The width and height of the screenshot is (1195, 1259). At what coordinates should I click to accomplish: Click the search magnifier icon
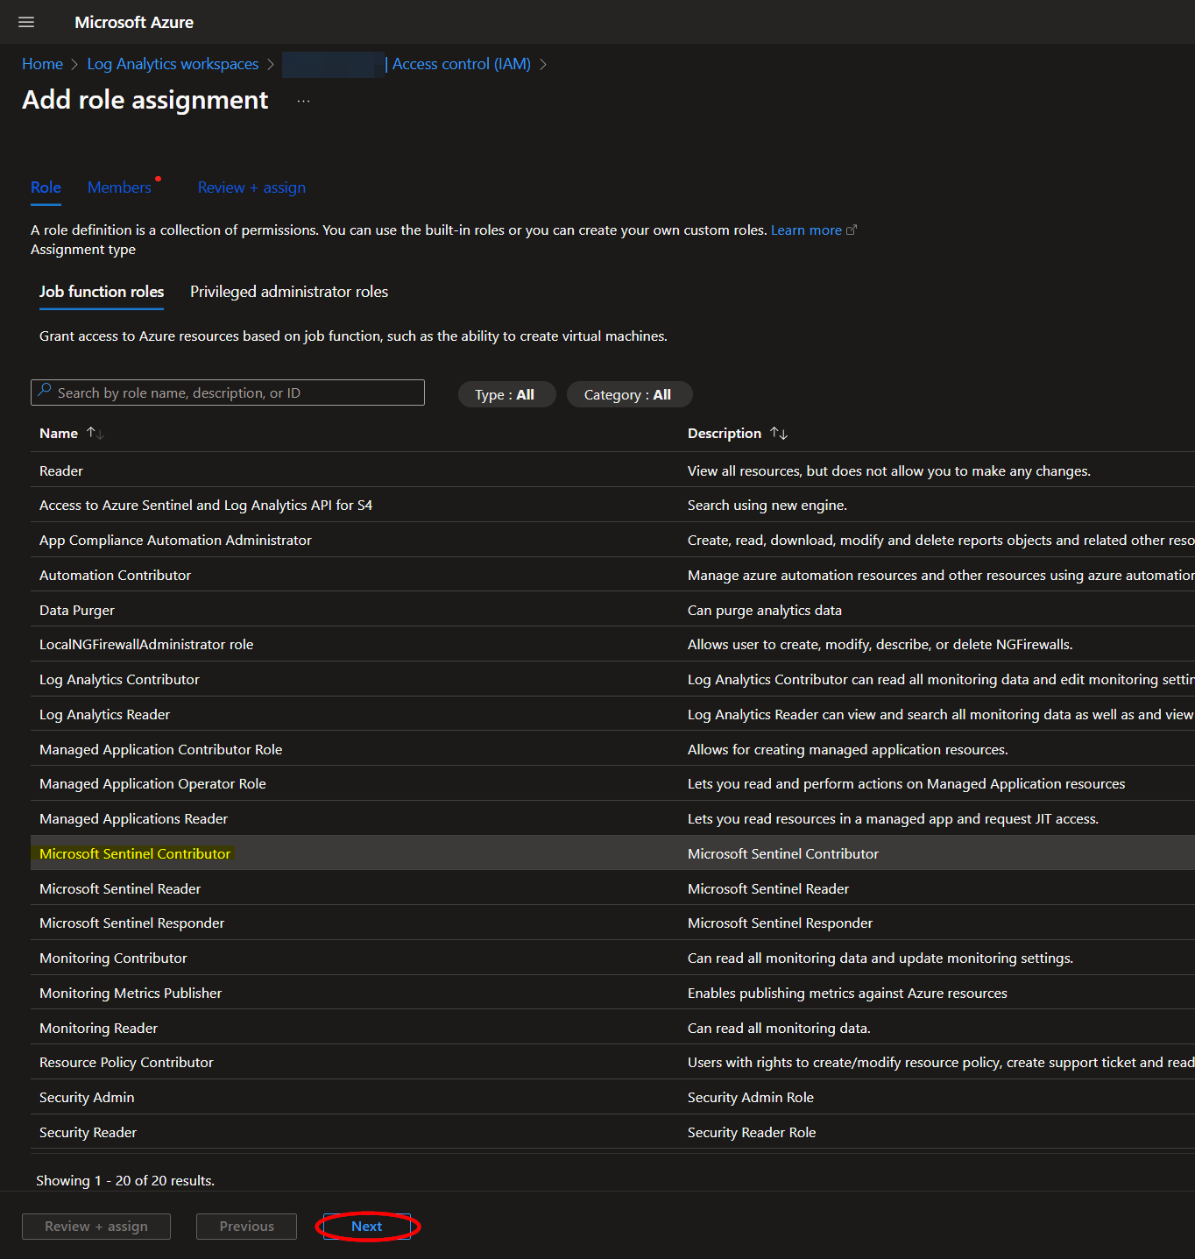45,392
